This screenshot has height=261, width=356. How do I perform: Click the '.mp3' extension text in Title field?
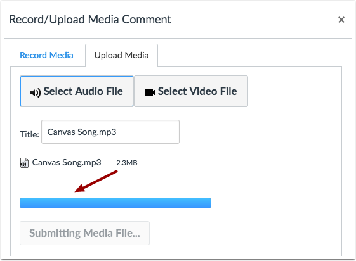click(x=108, y=132)
